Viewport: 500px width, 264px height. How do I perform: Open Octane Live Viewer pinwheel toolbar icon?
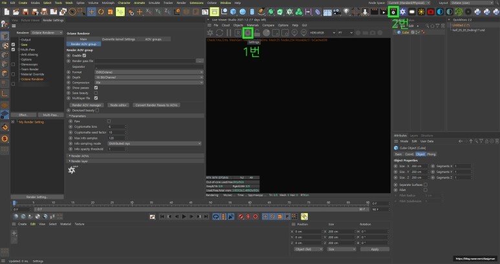[x=403, y=12]
